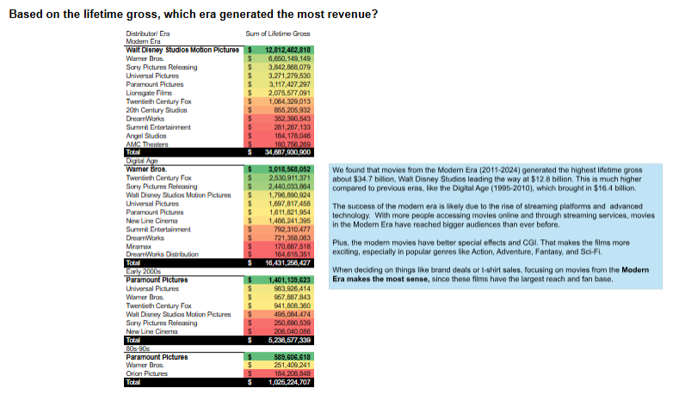The width and height of the screenshot is (679, 400).
Task: Click the value 12,812,482,818
Action: (287, 50)
